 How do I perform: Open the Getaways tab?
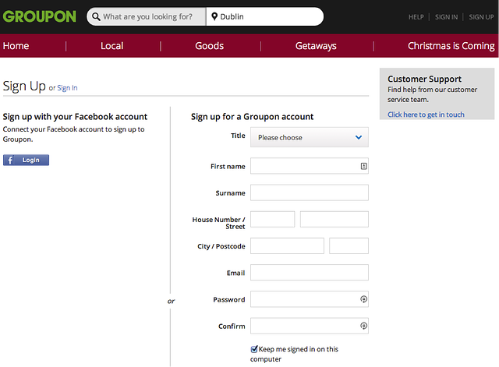pyautogui.click(x=316, y=46)
